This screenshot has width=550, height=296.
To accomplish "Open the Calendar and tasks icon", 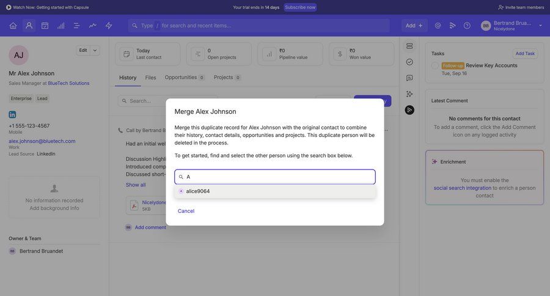I will [45, 26].
